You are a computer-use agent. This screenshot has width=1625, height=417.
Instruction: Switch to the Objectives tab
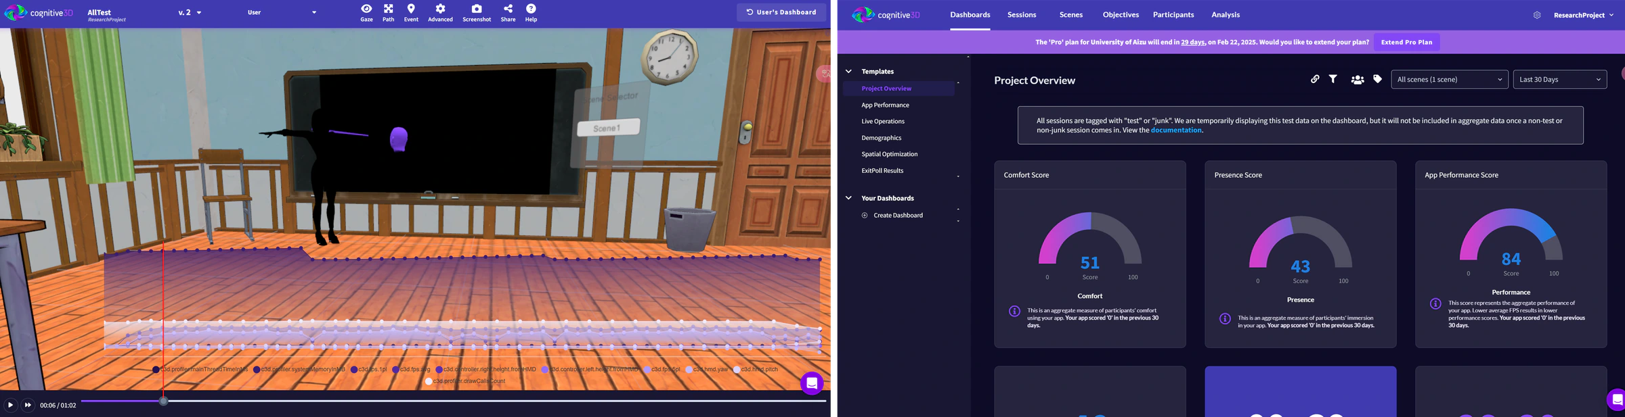click(x=1121, y=15)
